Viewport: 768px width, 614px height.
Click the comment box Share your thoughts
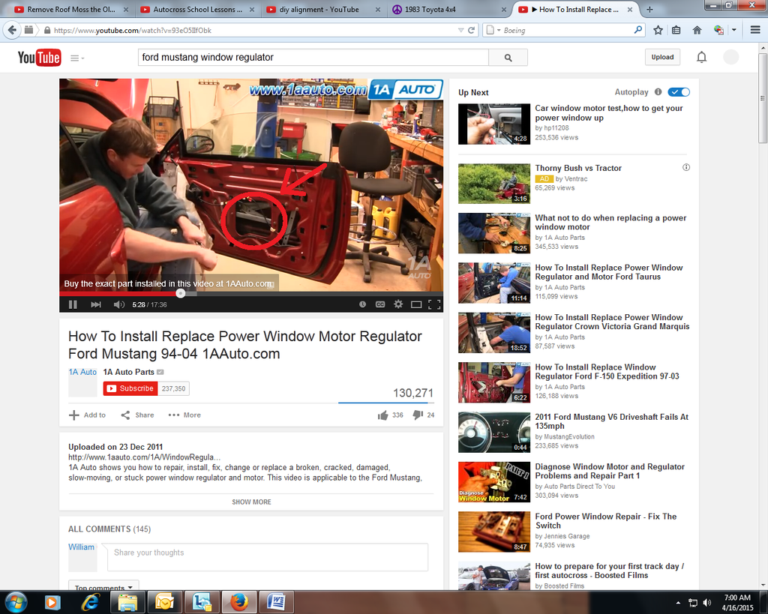268,557
